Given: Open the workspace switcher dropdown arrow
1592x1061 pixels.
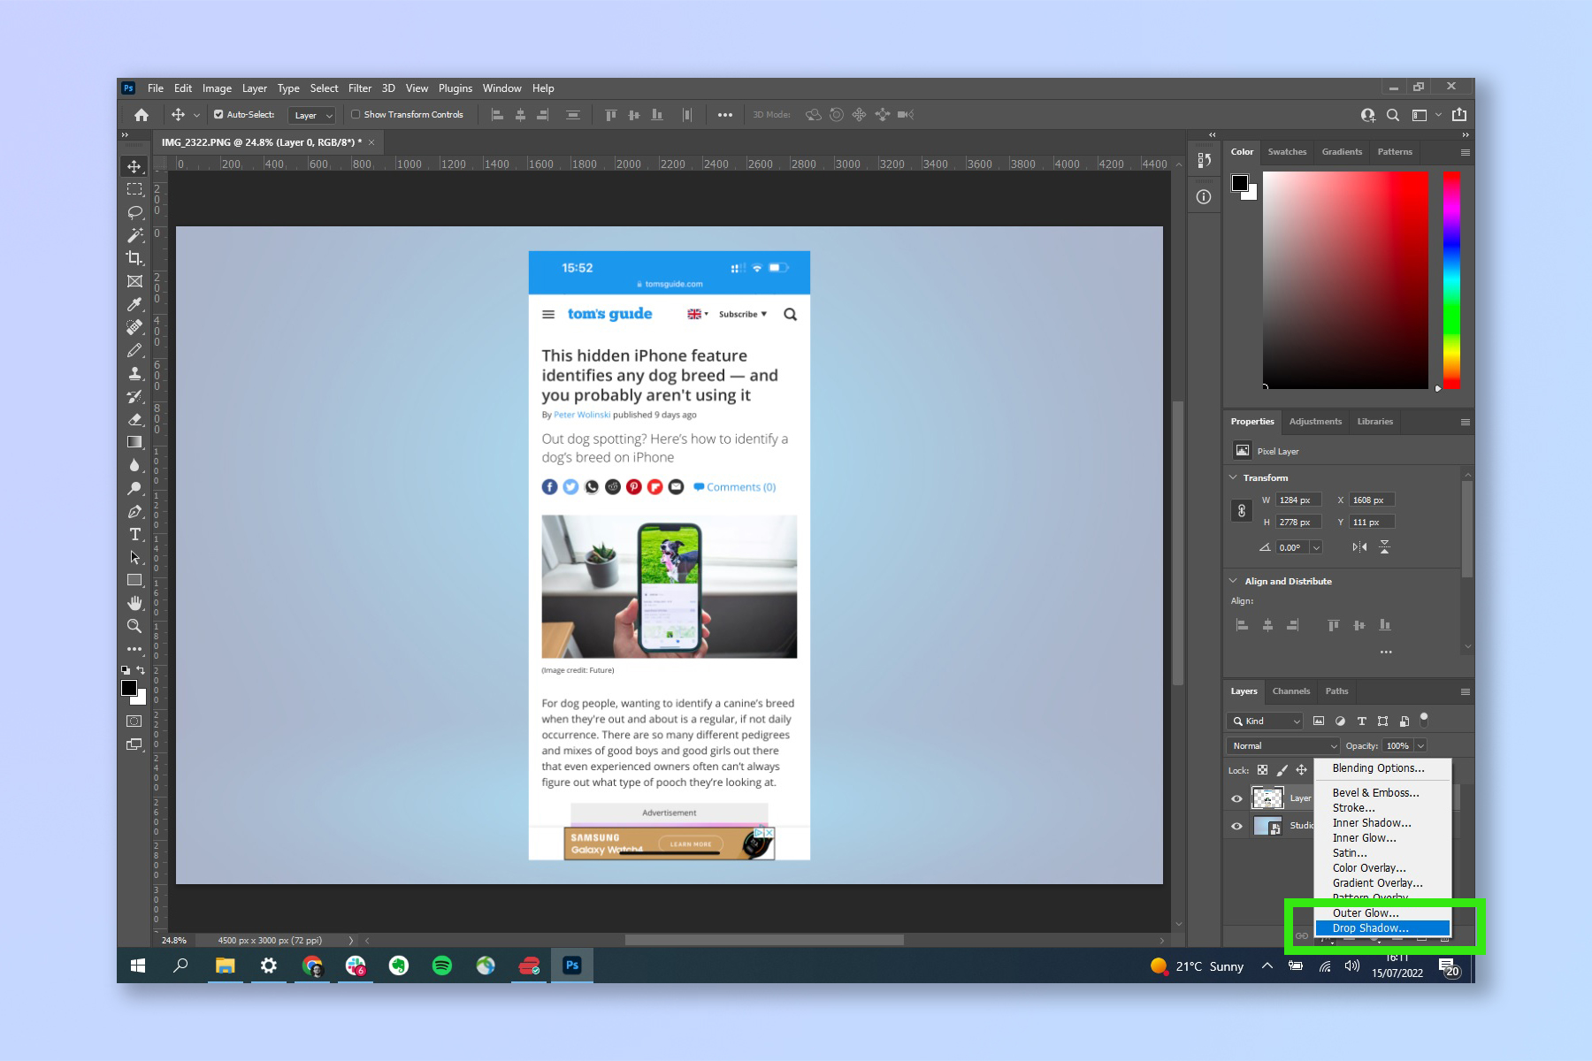Looking at the screenshot, I should (x=1438, y=115).
